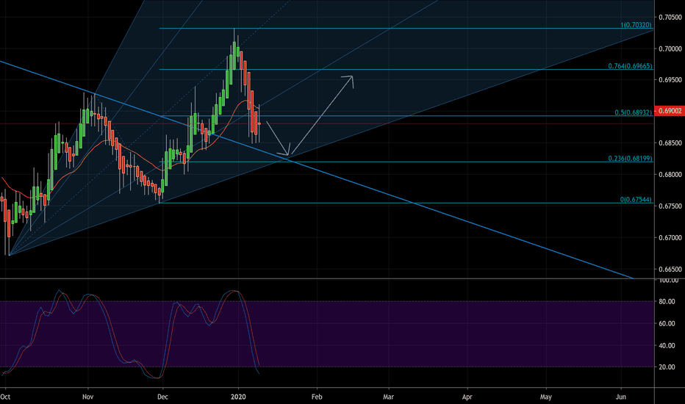685x404 pixels.
Task: Click the 2020 label on time axis
Action: pos(238,397)
